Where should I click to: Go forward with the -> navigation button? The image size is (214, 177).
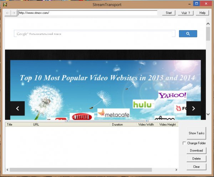pyautogui.click(x=14, y=13)
